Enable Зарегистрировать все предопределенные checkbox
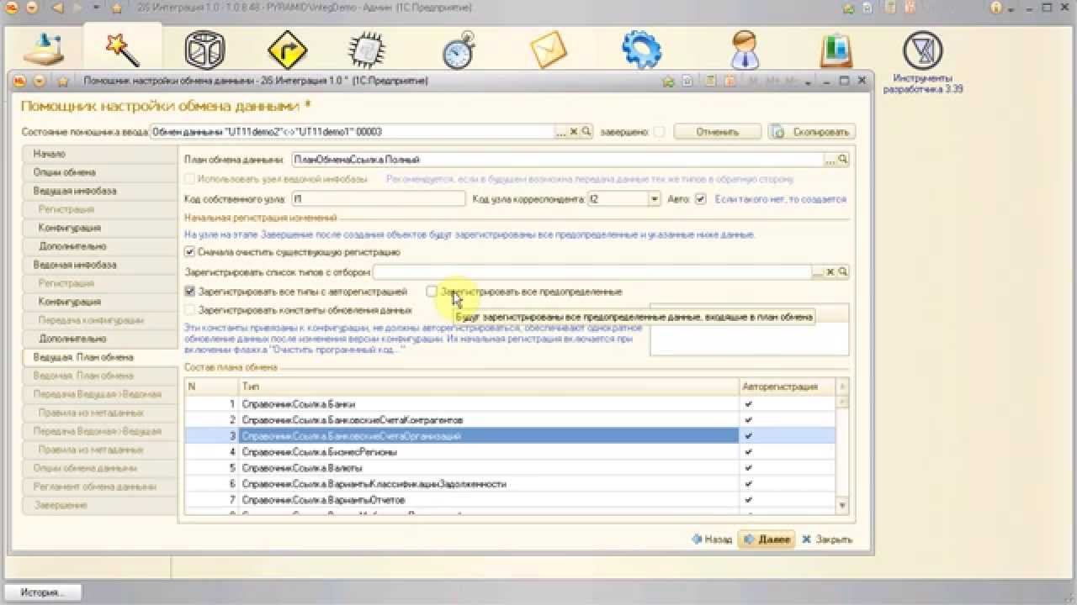The image size is (1077, 605). 432,292
